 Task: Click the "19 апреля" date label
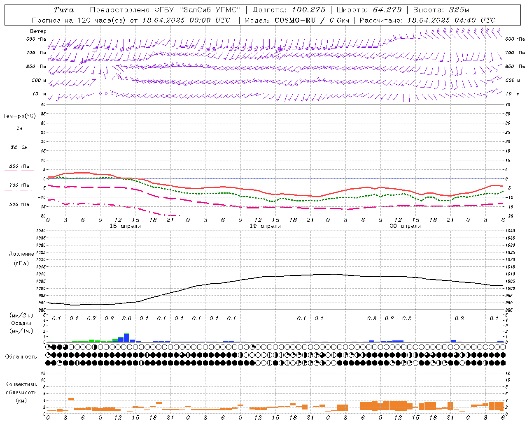pyautogui.click(x=265, y=226)
